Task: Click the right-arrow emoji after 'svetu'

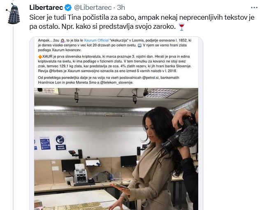Action: [139, 45]
